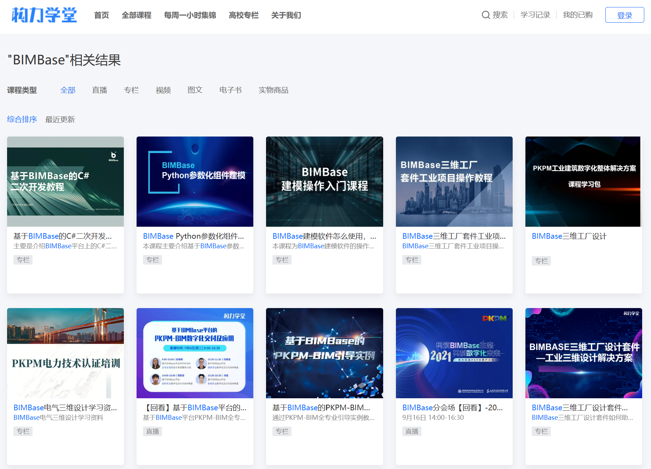Click title BIMBase Python参数化组件...
651x469 pixels.
point(194,236)
